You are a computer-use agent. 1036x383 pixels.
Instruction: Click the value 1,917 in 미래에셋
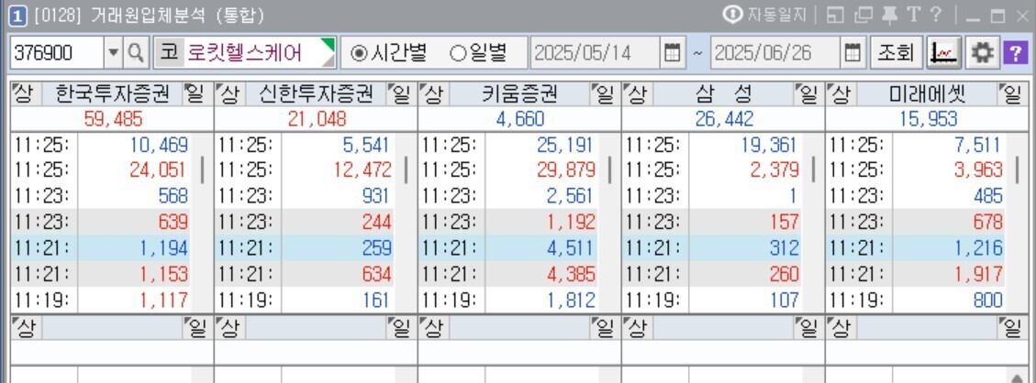pos(978,274)
